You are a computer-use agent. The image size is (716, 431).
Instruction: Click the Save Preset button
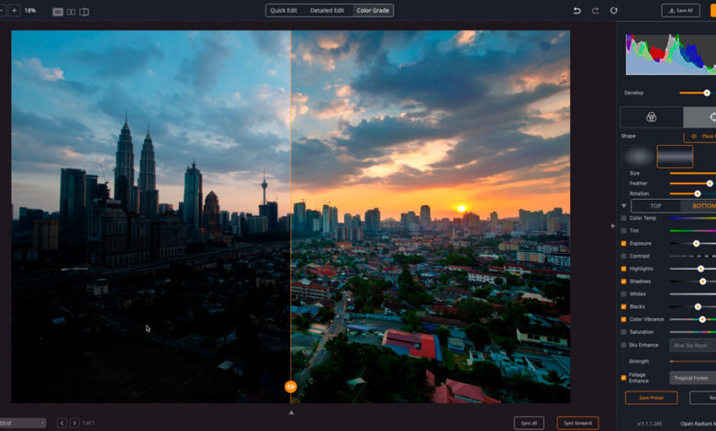click(x=651, y=398)
